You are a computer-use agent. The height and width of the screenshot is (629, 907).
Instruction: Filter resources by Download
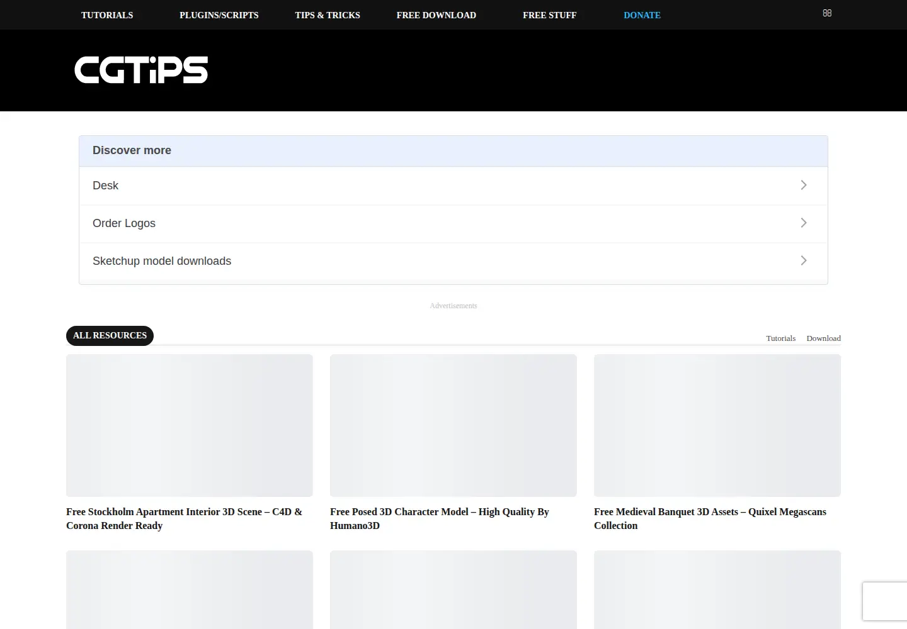[824, 338]
